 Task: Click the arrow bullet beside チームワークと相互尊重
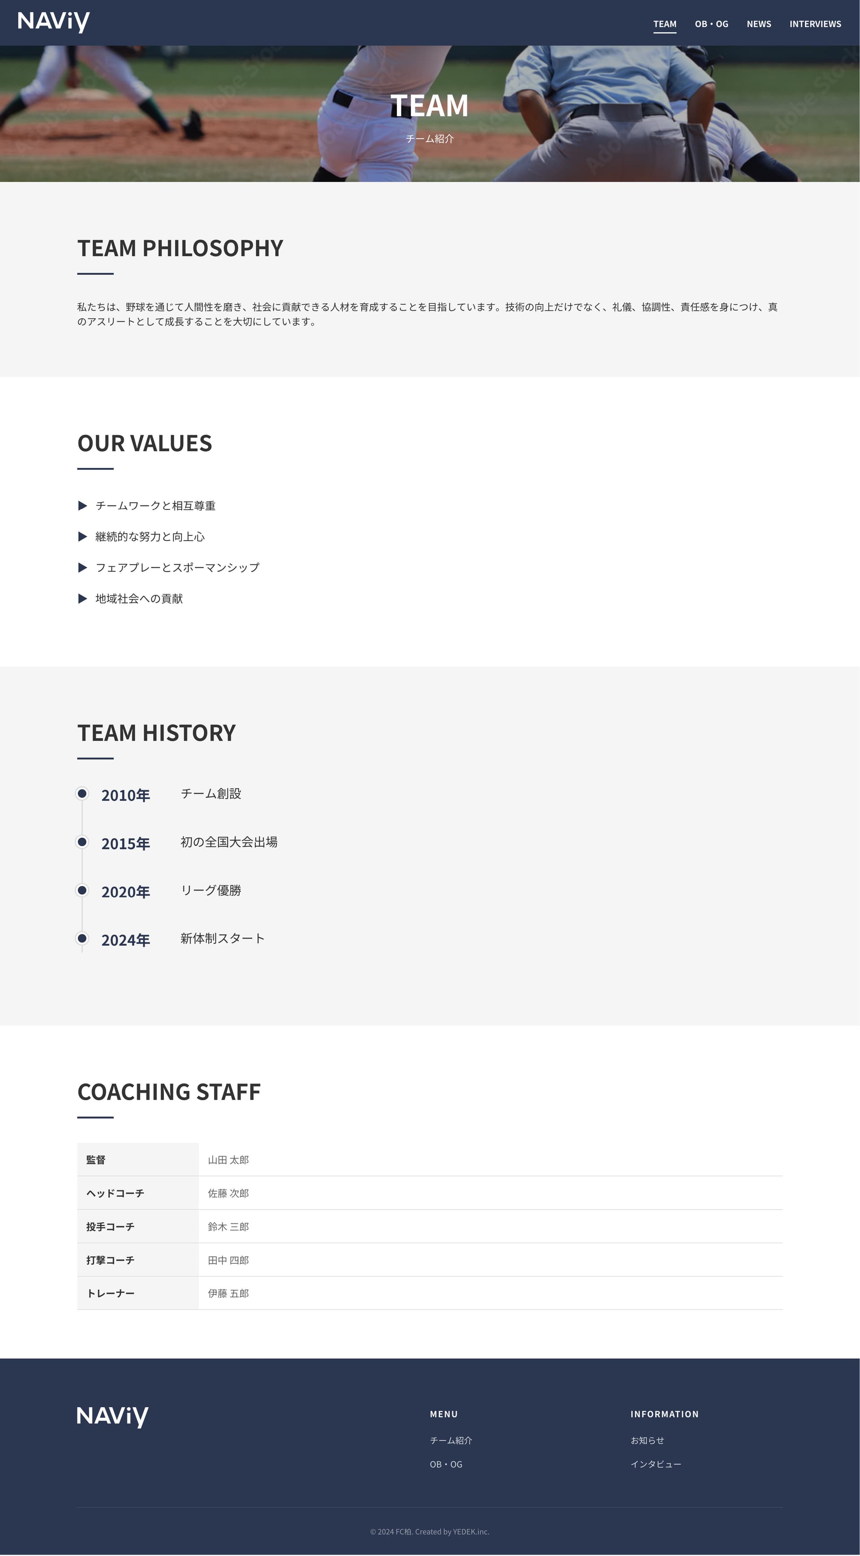pyautogui.click(x=83, y=506)
